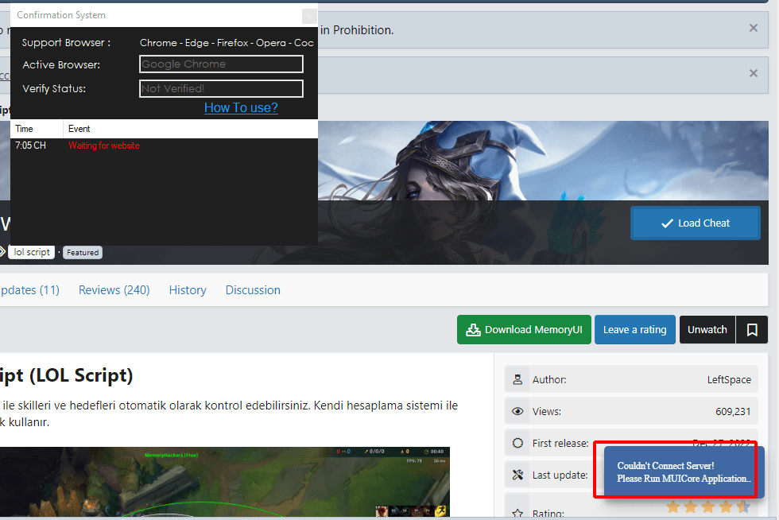The width and height of the screenshot is (779, 520).
Task: Click the checkmark icon on Load Cheat
Action: [x=667, y=223]
